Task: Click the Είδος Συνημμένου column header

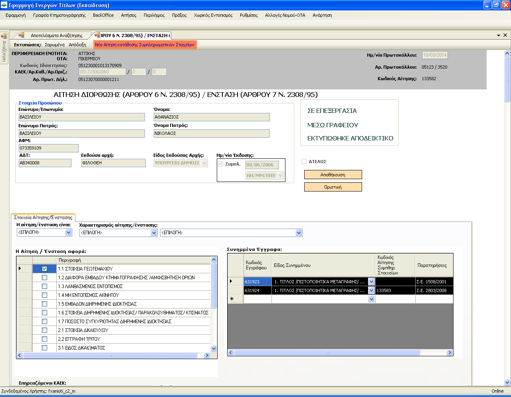Action: [324, 265]
